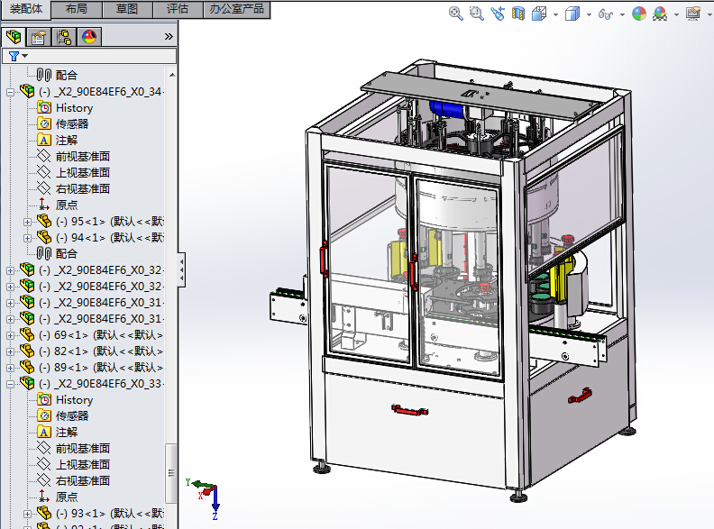The width and height of the screenshot is (714, 529).
Task: Select 传感器 folder under X0_33 assembly
Action: pyautogui.click(x=72, y=416)
